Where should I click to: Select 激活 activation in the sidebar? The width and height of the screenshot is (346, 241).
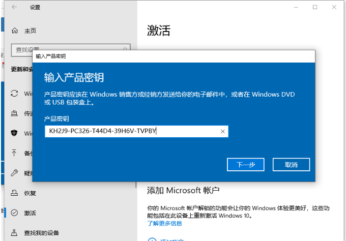coord(30,213)
